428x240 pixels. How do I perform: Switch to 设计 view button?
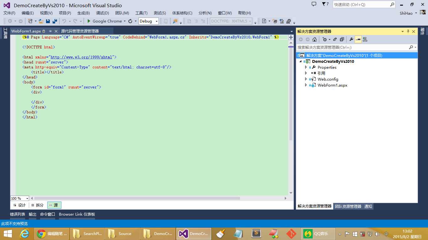[x=19, y=205]
